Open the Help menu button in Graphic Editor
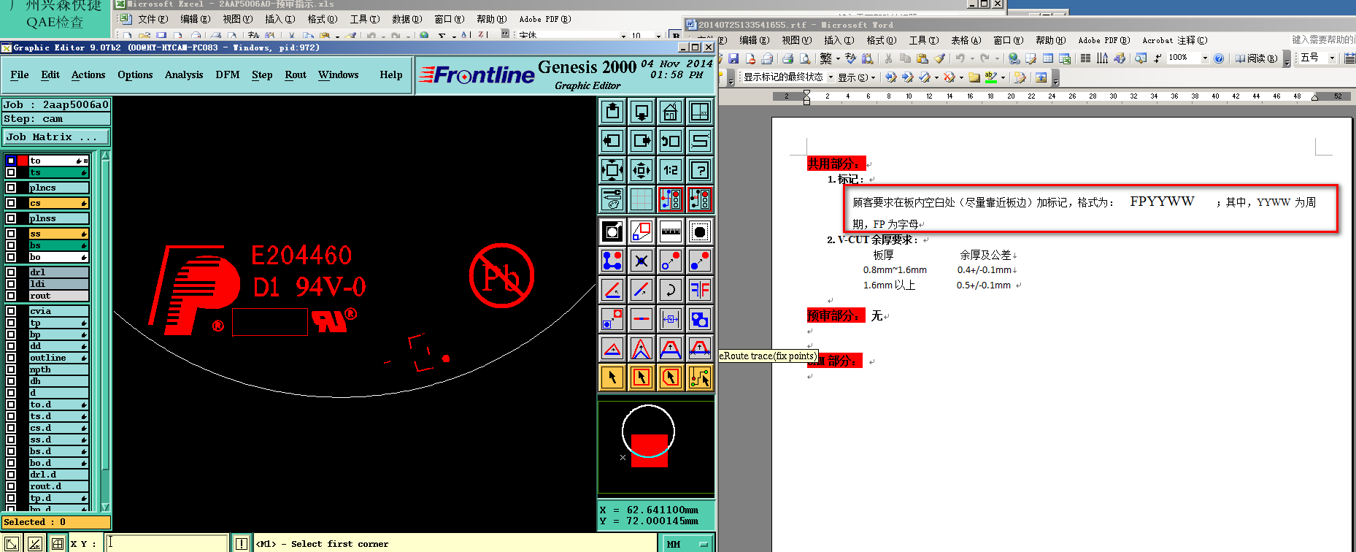This screenshot has width=1356, height=552. point(390,74)
